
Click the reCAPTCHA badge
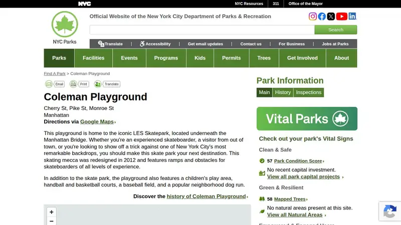click(x=390, y=211)
